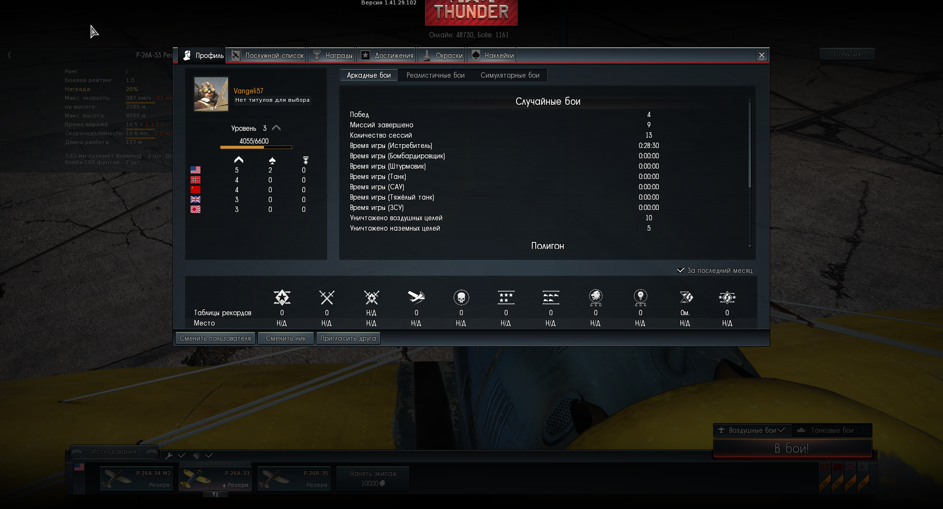This screenshot has width=943, height=509.
Task: Click the level experience progress bar 4055/6600
Action: 256,147
